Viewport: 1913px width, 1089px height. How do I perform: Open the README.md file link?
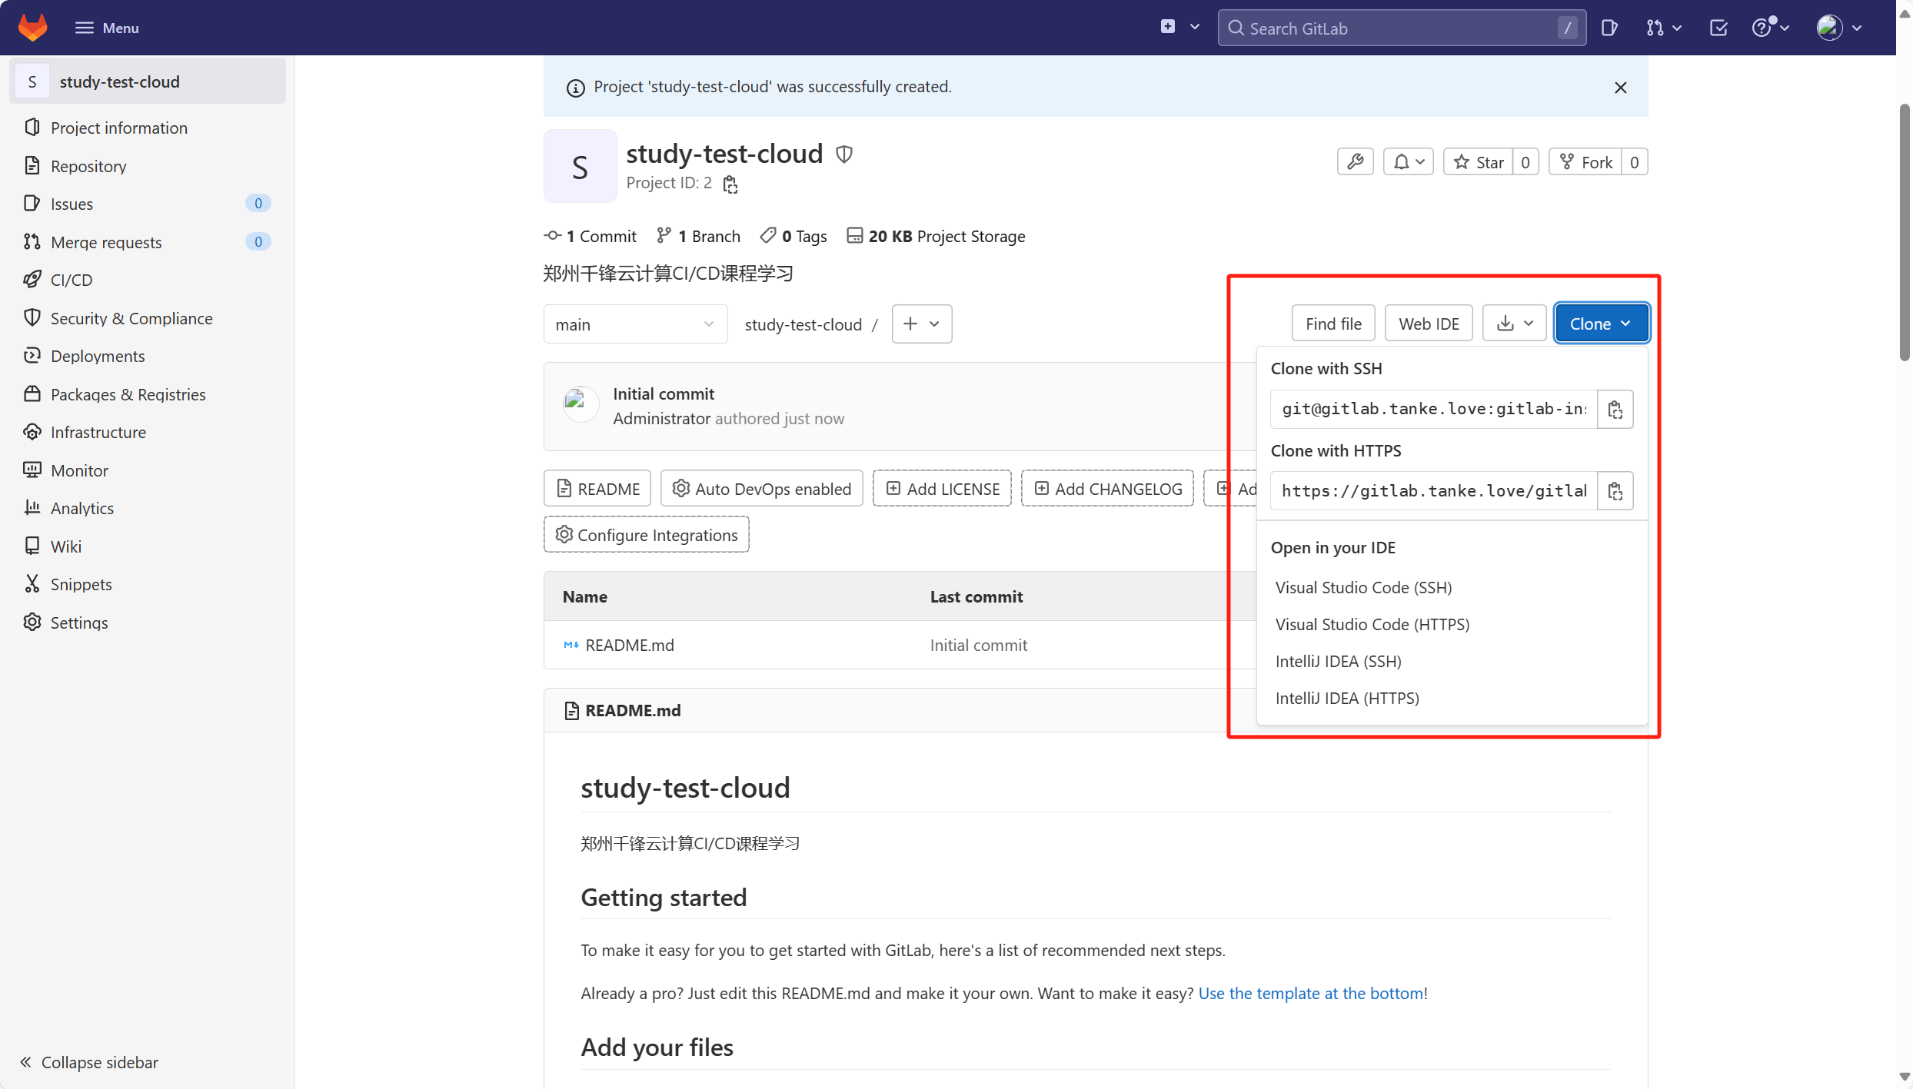629,645
